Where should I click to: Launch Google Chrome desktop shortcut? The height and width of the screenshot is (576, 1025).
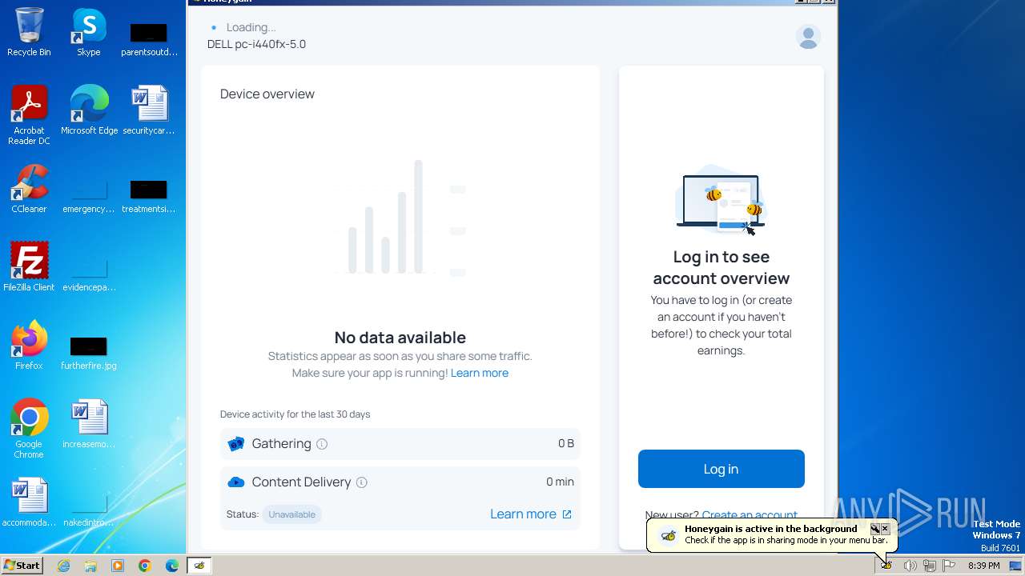(29, 429)
